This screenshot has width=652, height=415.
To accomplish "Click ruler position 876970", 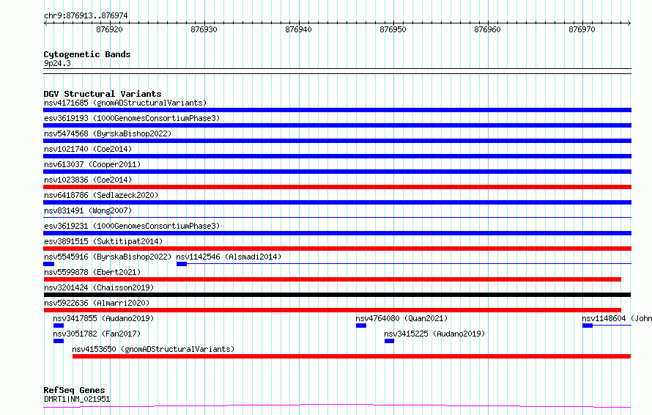I will pyautogui.click(x=582, y=29).
